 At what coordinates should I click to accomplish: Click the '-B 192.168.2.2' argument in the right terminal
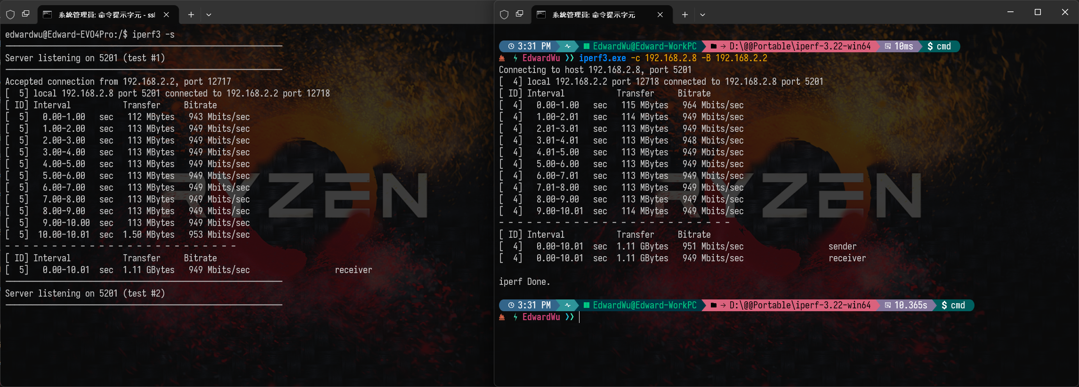734,58
